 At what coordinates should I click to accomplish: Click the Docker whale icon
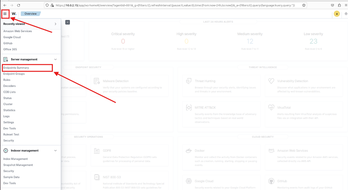(189, 151)
